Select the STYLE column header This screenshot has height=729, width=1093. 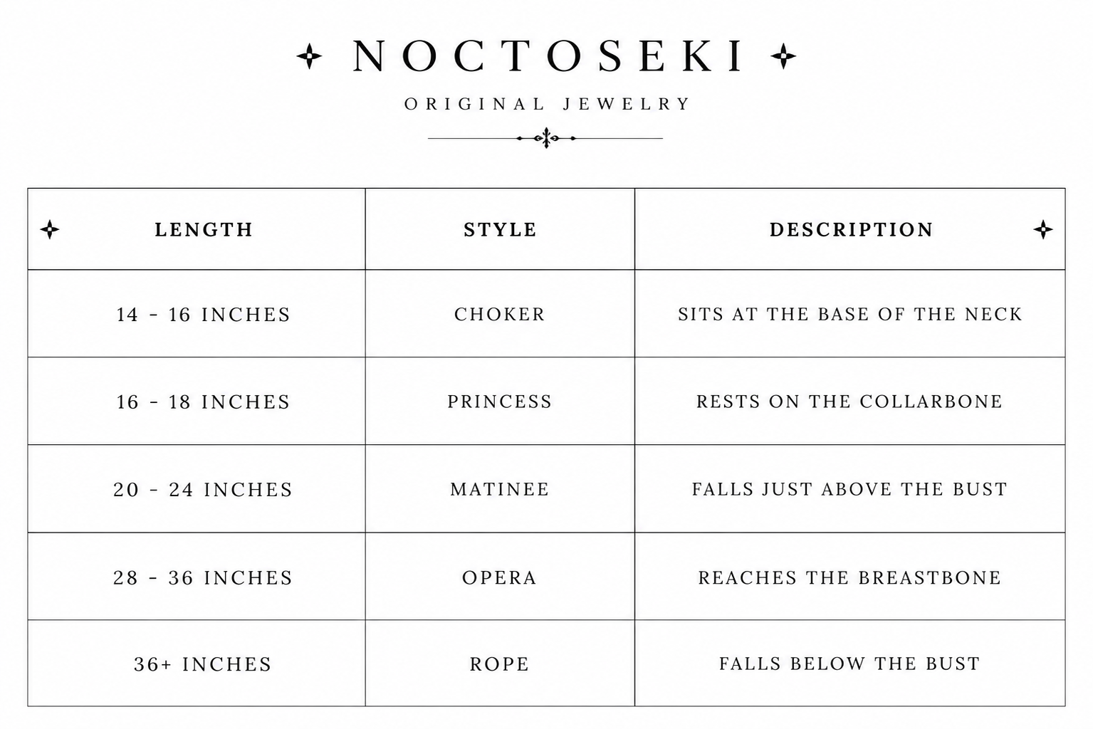tap(500, 229)
